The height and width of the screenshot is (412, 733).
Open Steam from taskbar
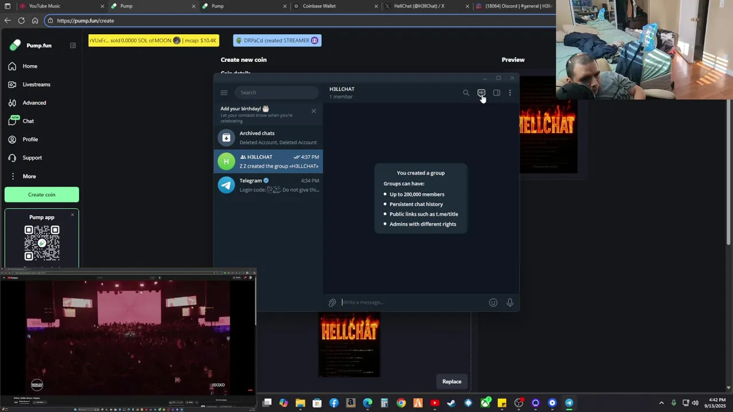point(451,403)
